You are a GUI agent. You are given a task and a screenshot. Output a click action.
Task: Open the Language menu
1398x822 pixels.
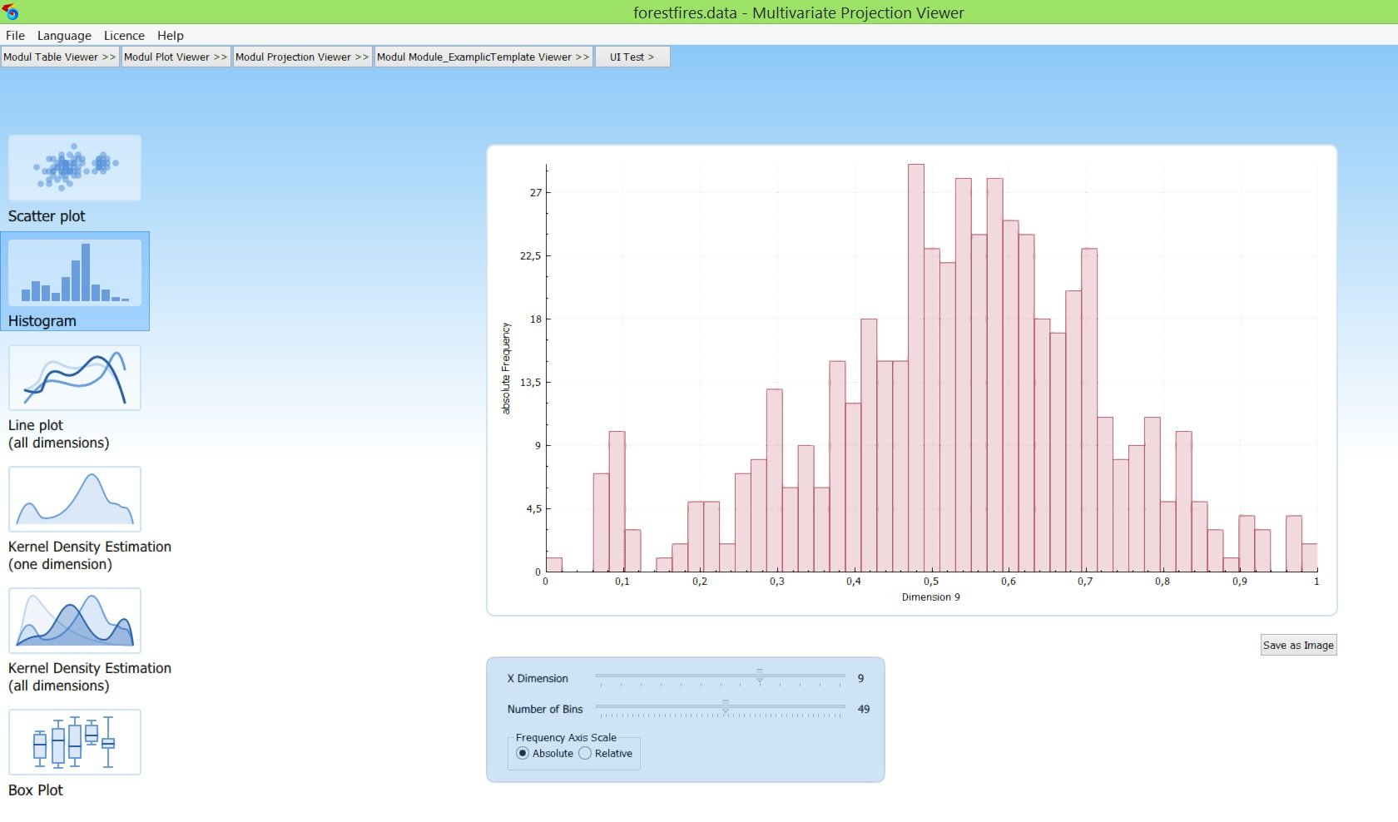coord(64,36)
